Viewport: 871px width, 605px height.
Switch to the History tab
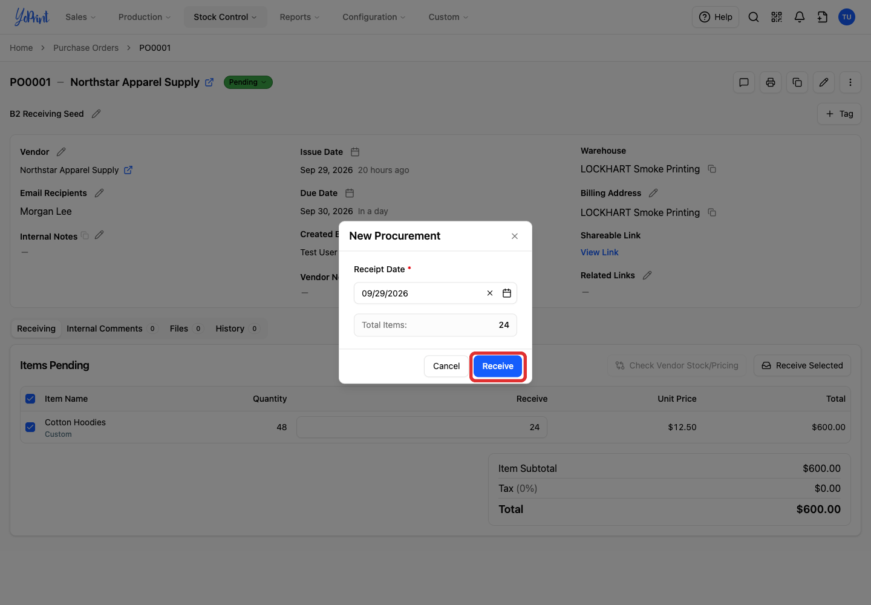pyautogui.click(x=237, y=329)
